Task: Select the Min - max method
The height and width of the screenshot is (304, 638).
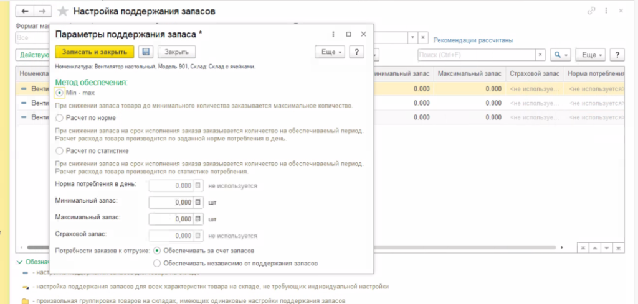Action: point(60,92)
